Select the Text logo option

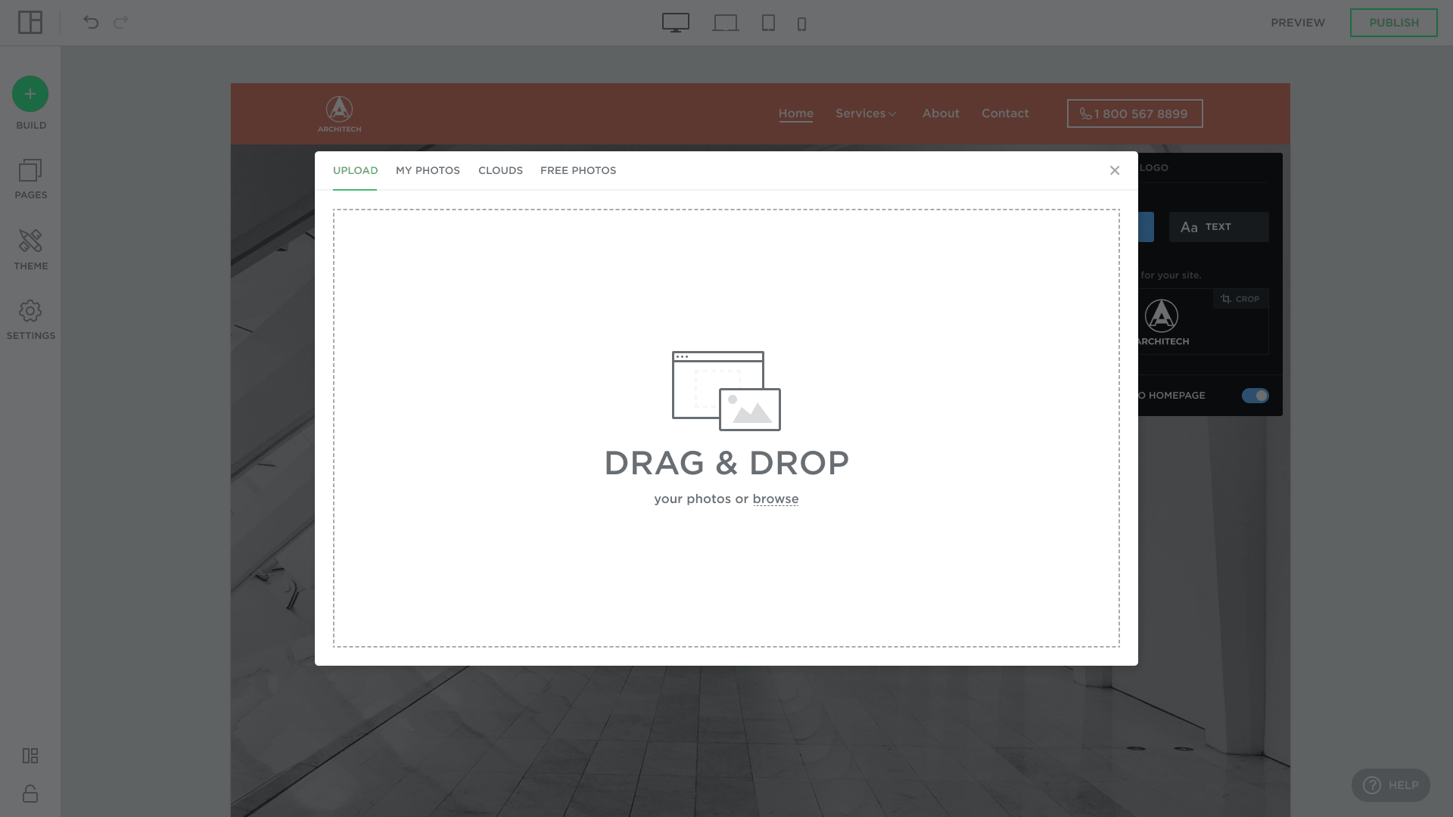1218,227
